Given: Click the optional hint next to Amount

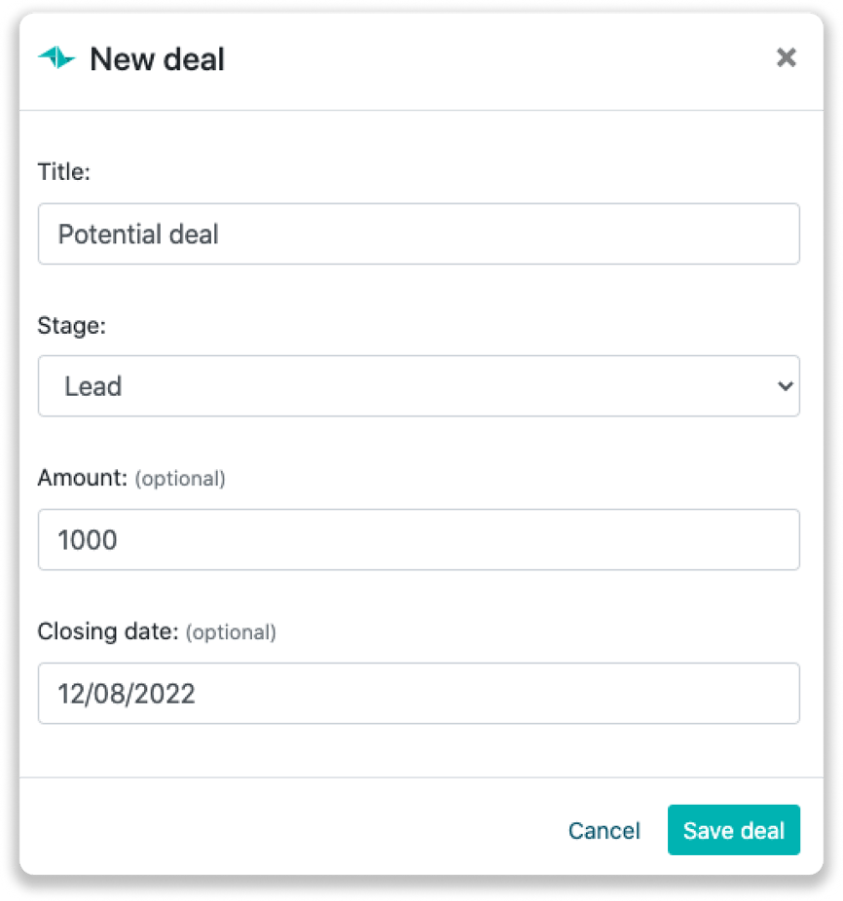Looking at the screenshot, I should 179,479.
